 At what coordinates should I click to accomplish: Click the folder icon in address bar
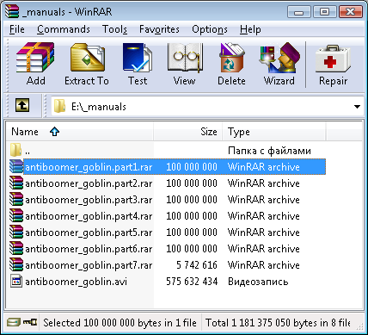click(x=59, y=106)
